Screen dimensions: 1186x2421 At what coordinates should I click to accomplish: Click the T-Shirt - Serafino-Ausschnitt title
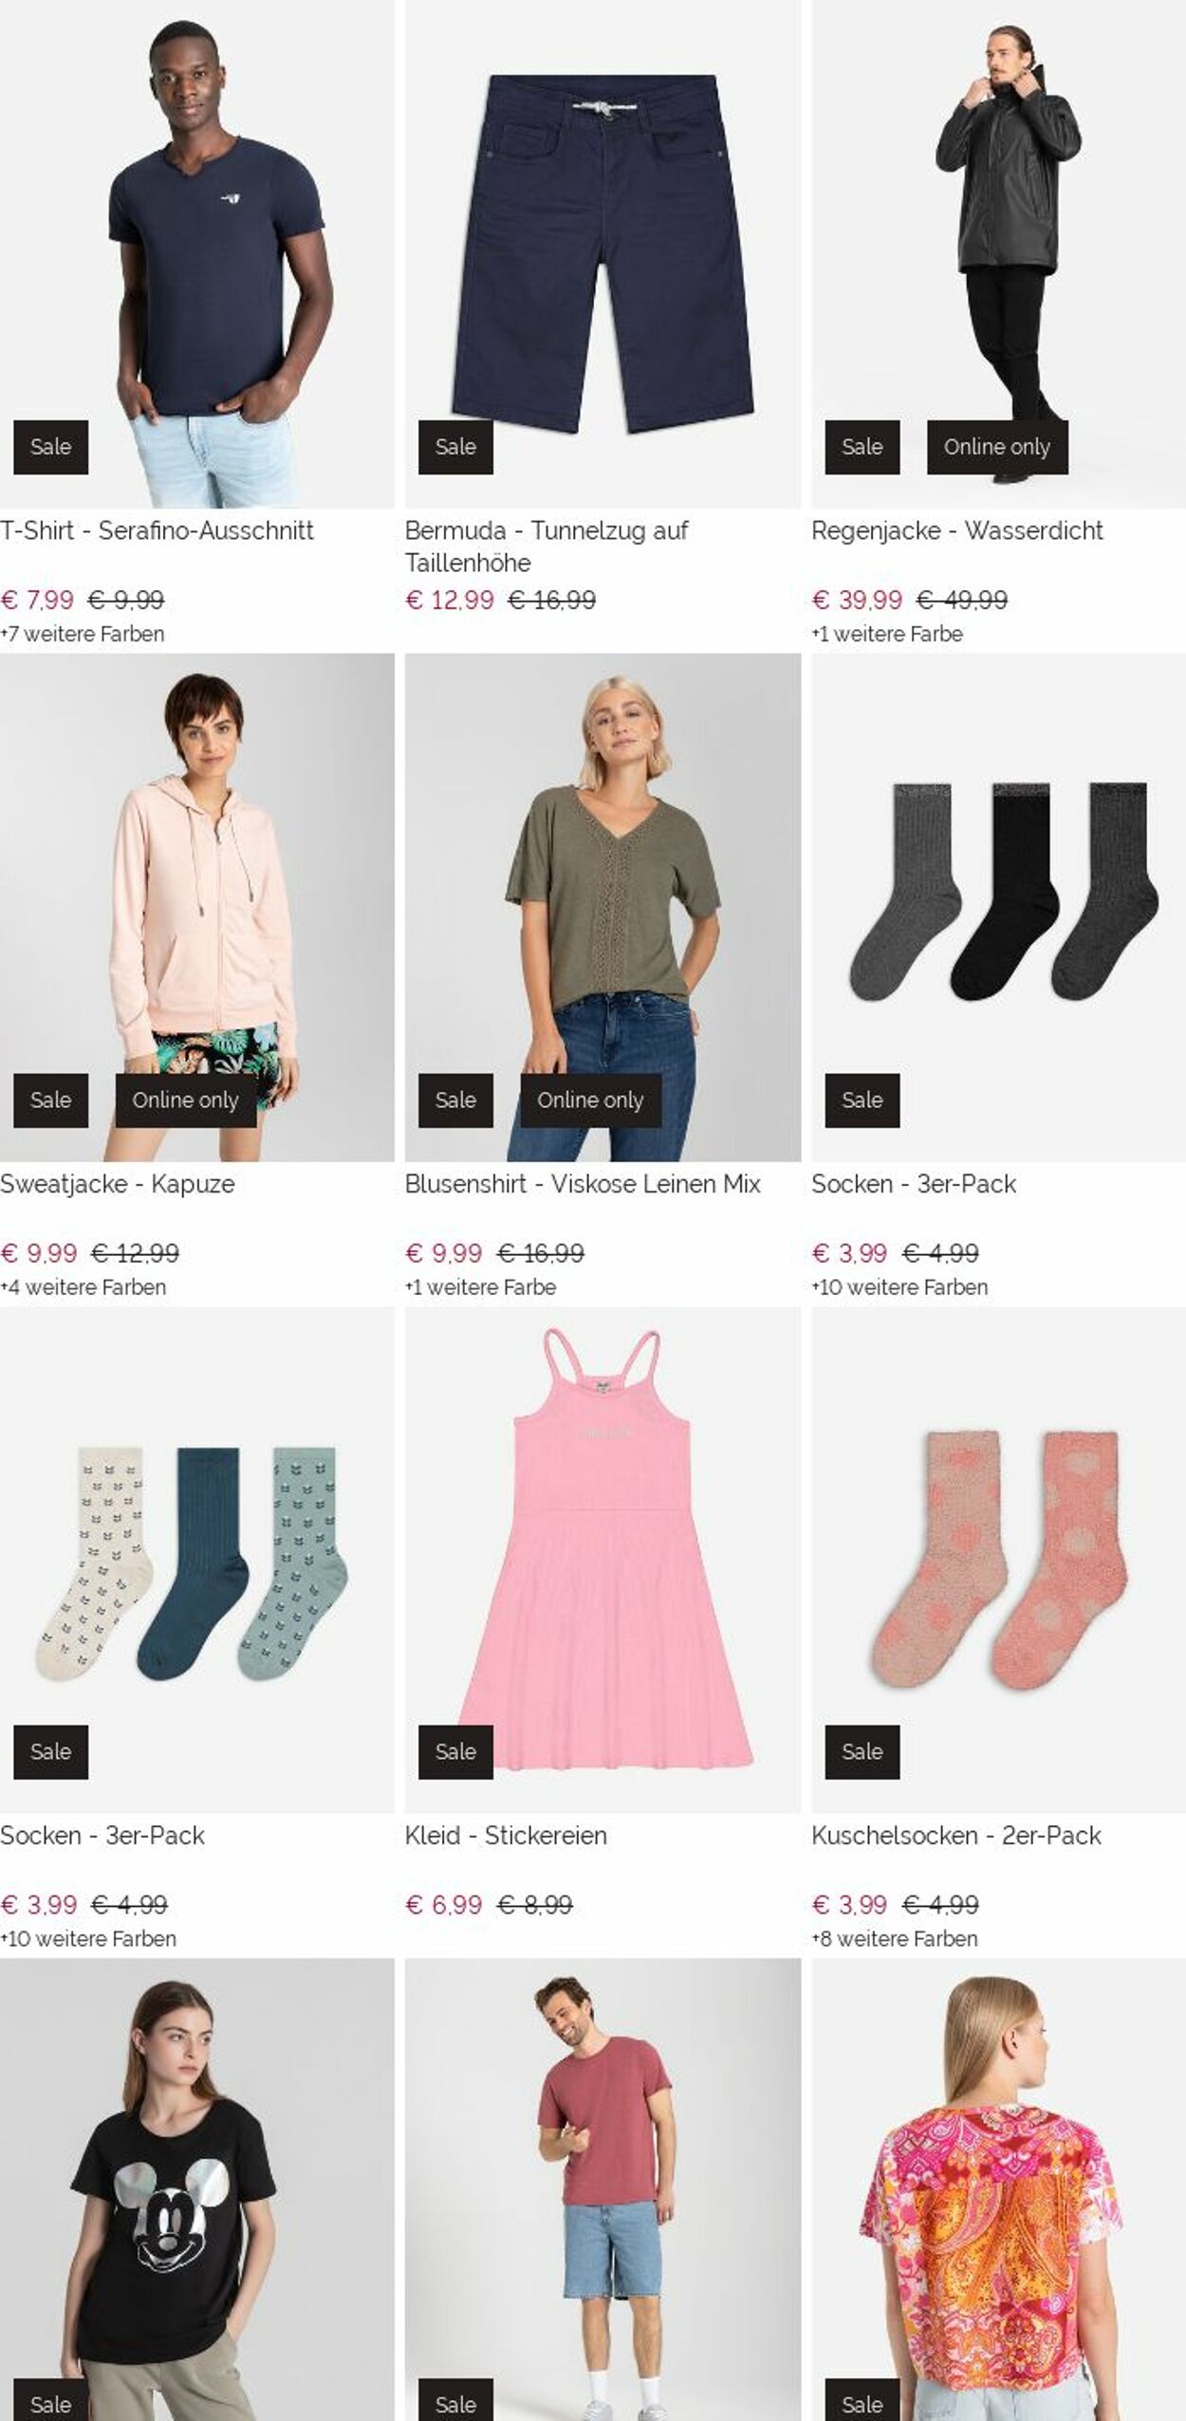pos(157,530)
